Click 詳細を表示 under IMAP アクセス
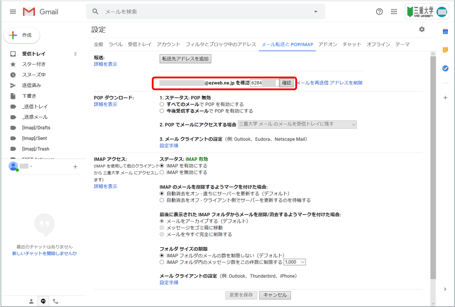Image resolution: width=455 pixels, height=307 pixels. click(105, 187)
